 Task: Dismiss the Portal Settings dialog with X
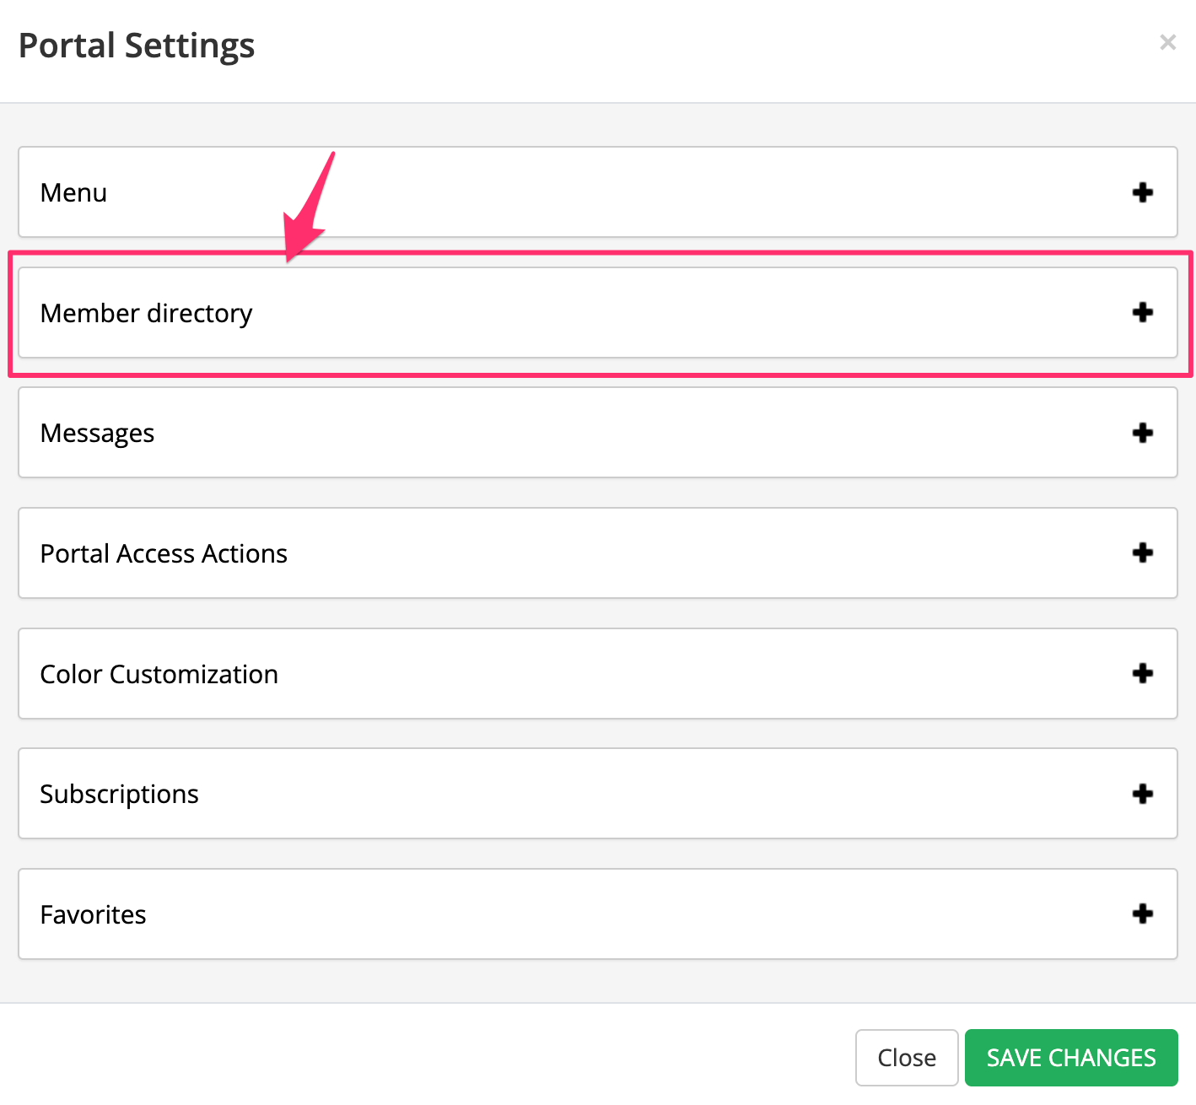1167,42
